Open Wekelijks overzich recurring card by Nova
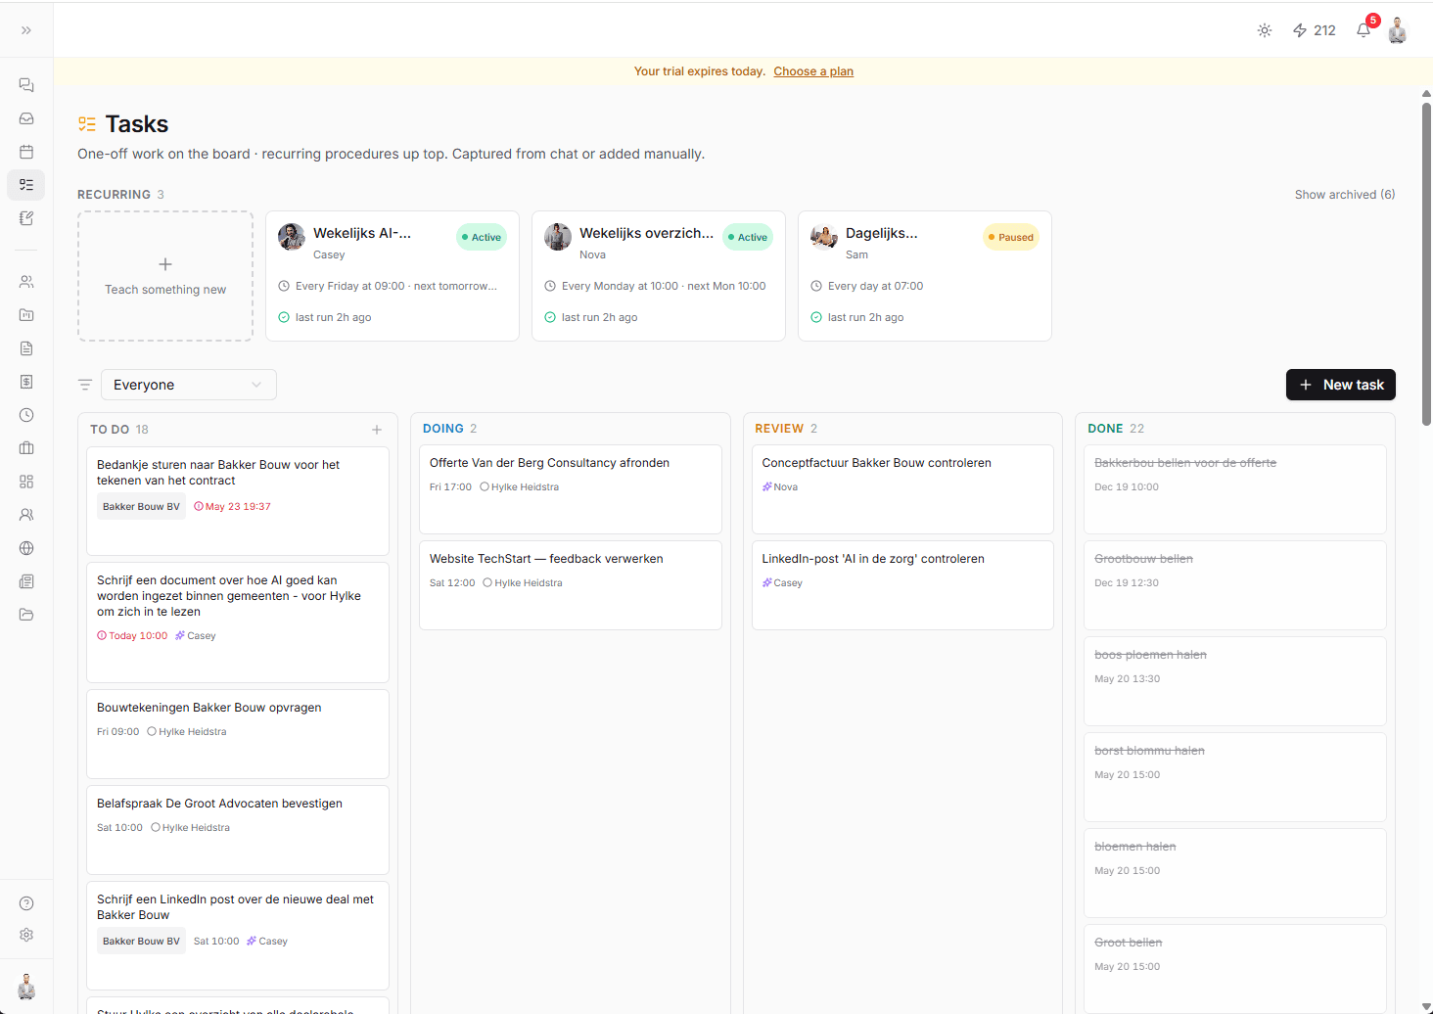This screenshot has width=1433, height=1014. pos(659,276)
